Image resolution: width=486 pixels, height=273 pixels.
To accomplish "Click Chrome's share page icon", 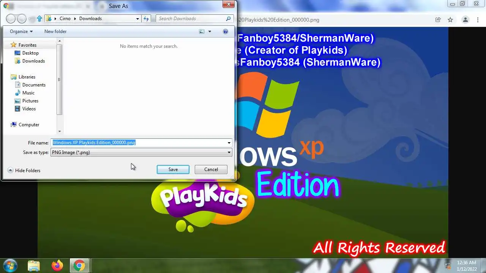I will tap(438, 20).
